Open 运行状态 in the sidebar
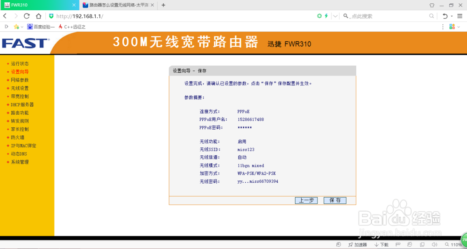Screen dimensions: 467x249 [x=20, y=64]
